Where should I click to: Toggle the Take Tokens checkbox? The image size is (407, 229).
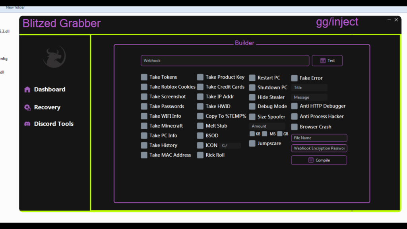pyautogui.click(x=144, y=77)
